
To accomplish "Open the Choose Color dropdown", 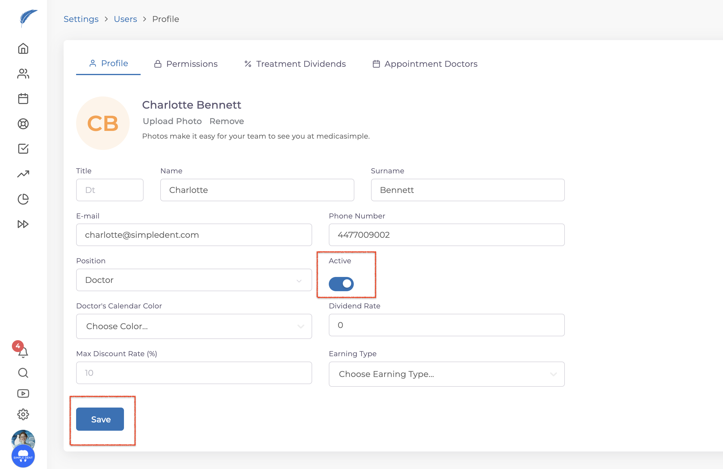I will pyautogui.click(x=194, y=326).
